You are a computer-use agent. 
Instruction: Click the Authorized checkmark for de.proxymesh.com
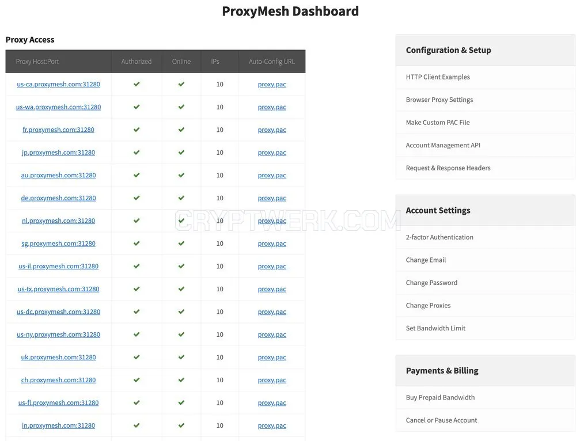click(x=137, y=198)
